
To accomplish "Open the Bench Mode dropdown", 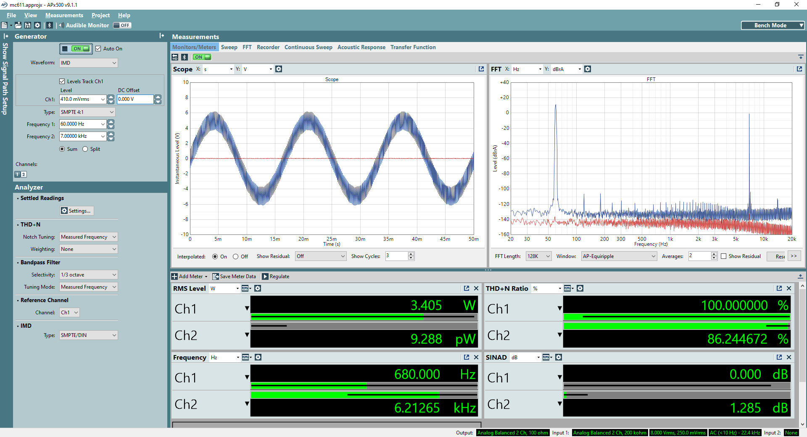I will [x=773, y=26].
